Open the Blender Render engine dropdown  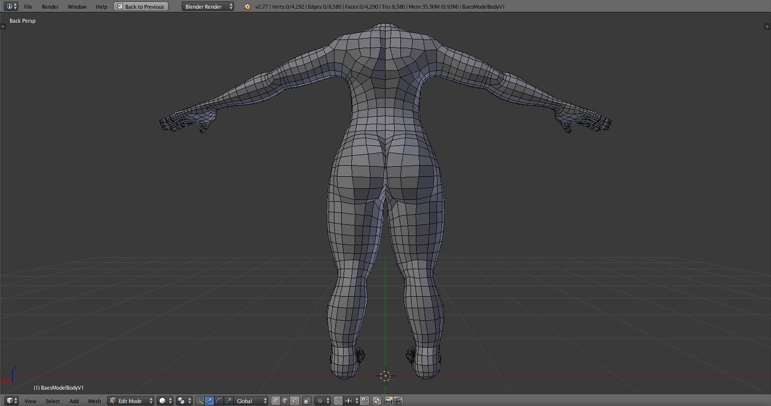208,7
